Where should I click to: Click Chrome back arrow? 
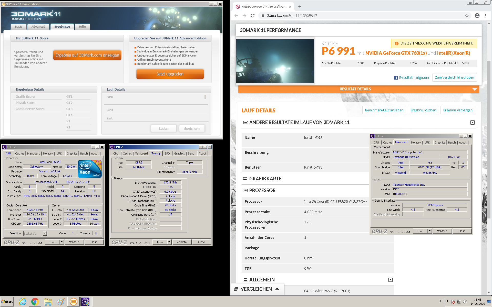tap(236, 16)
